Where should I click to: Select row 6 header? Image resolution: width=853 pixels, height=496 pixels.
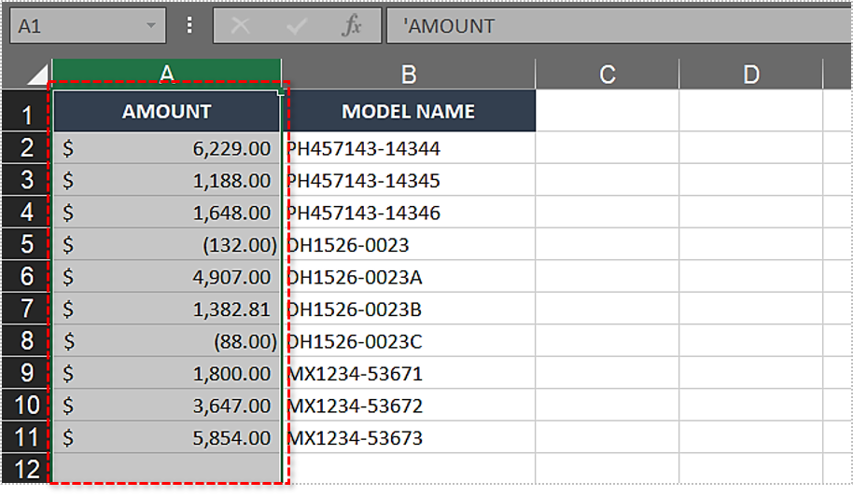tap(25, 277)
